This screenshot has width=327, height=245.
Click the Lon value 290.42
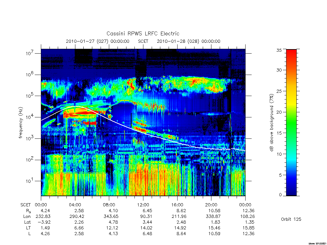[77, 217]
